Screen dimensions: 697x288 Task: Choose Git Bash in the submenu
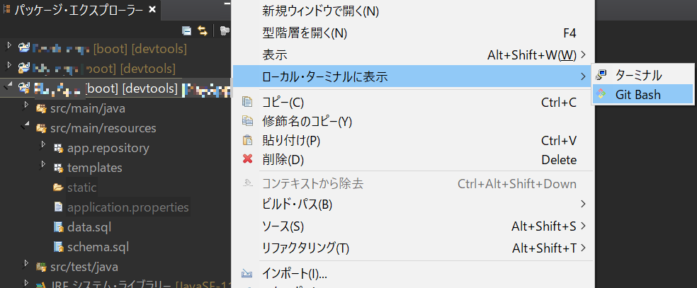(x=642, y=94)
